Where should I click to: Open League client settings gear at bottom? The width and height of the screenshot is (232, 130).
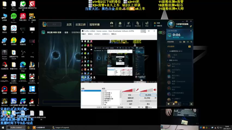[x=191, y=104]
